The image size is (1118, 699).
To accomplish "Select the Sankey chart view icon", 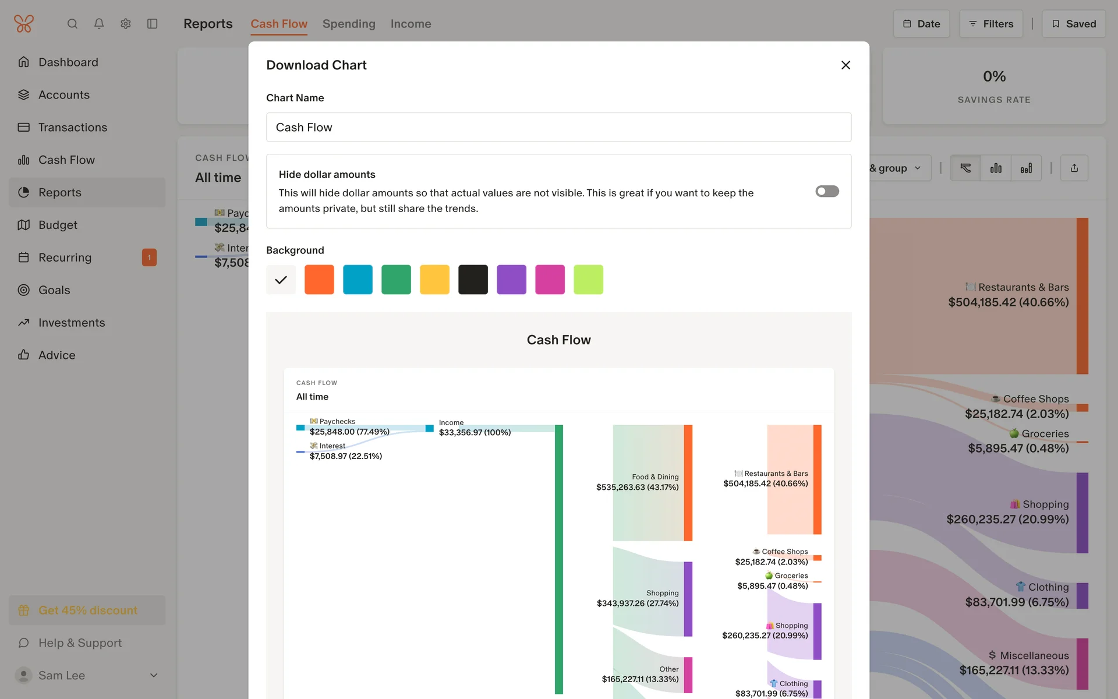I will [x=965, y=168].
